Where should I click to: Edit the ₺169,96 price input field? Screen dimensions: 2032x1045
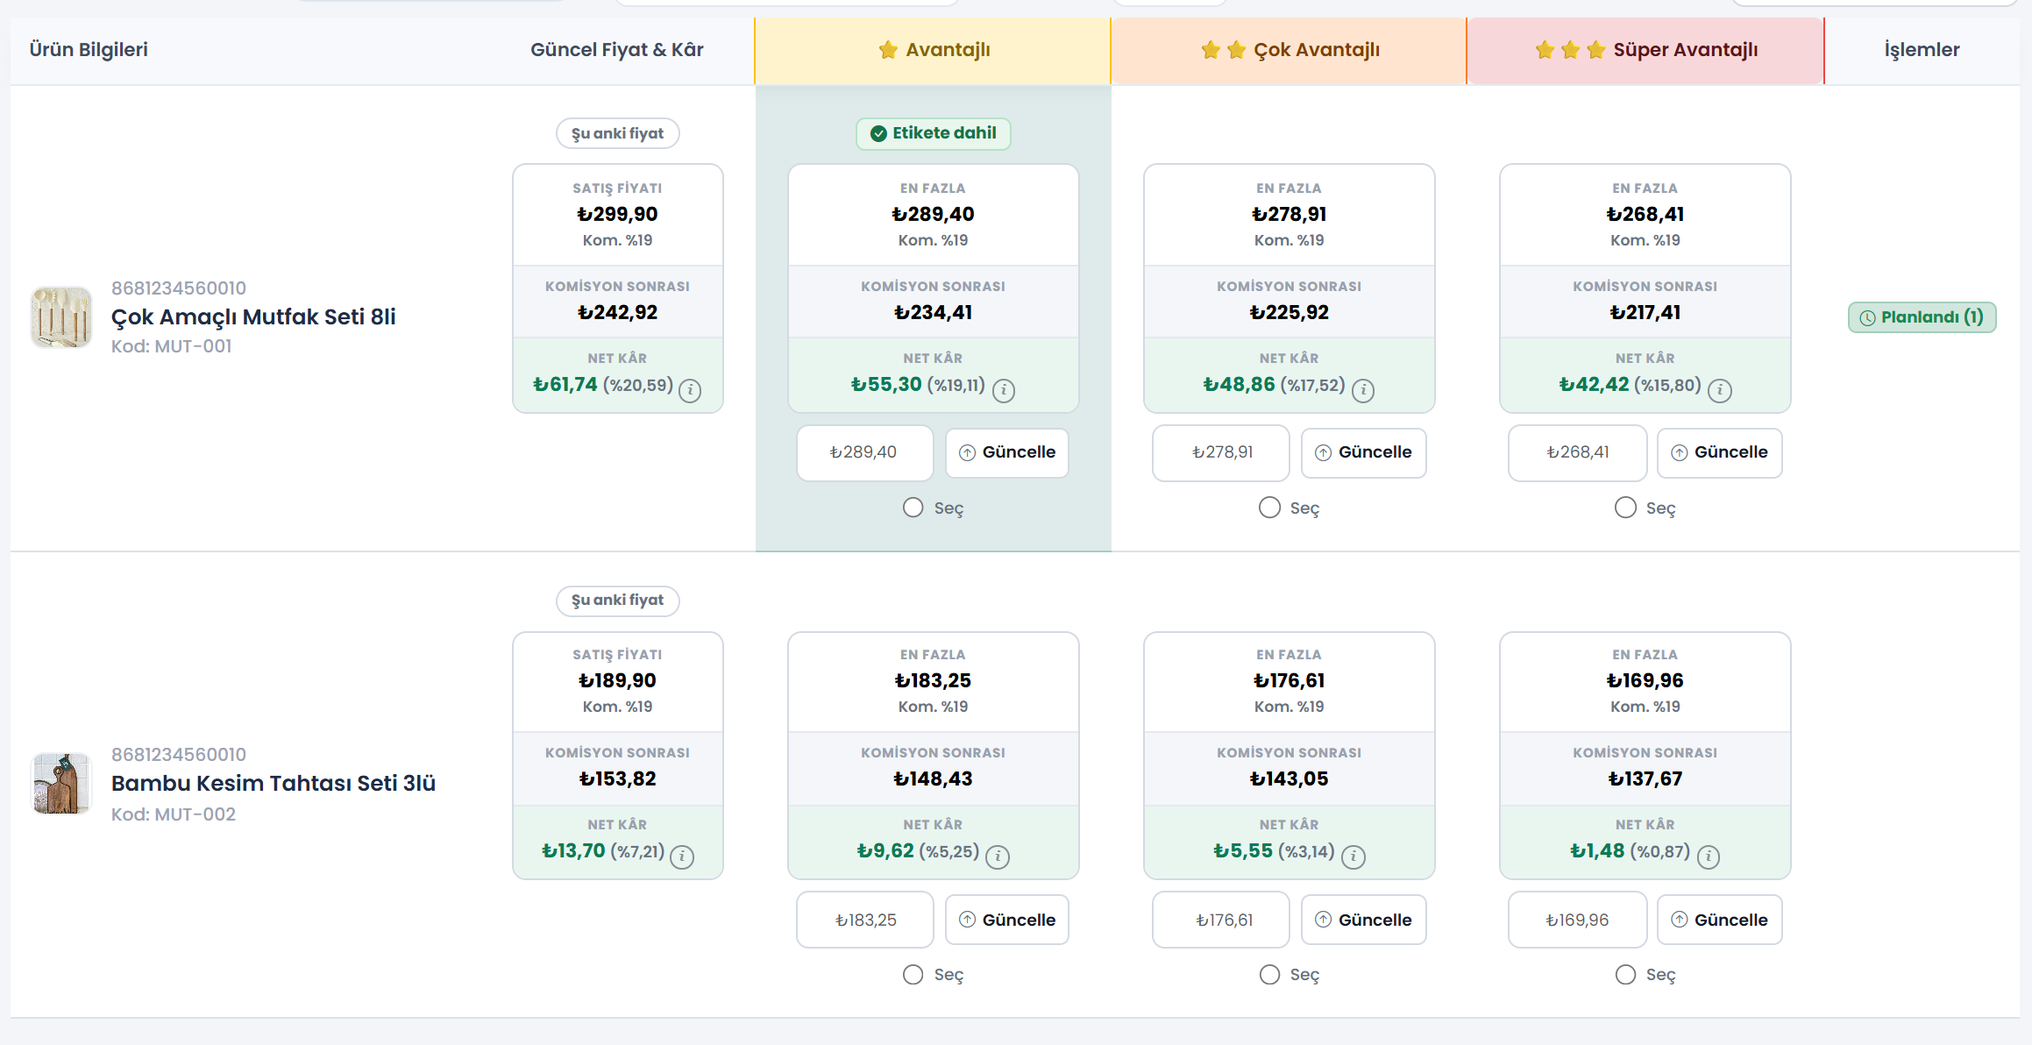1577,920
